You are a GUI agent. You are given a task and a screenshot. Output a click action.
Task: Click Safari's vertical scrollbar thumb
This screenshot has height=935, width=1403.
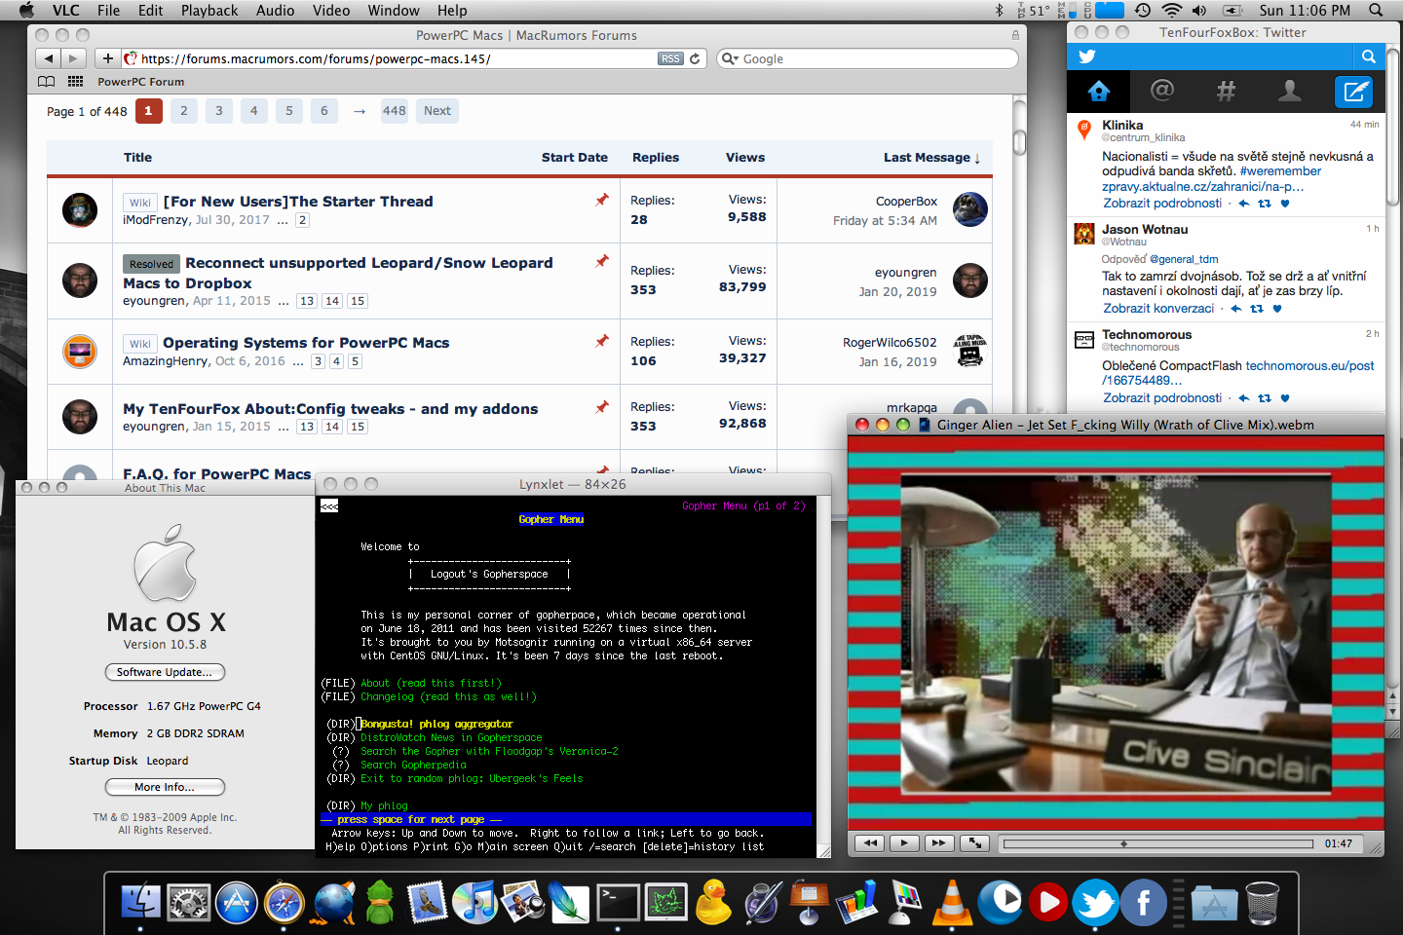click(x=1019, y=142)
